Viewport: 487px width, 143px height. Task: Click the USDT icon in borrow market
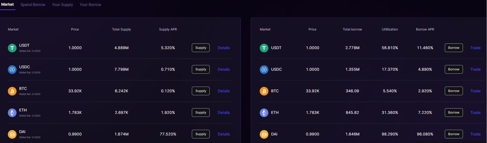click(264, 48)
